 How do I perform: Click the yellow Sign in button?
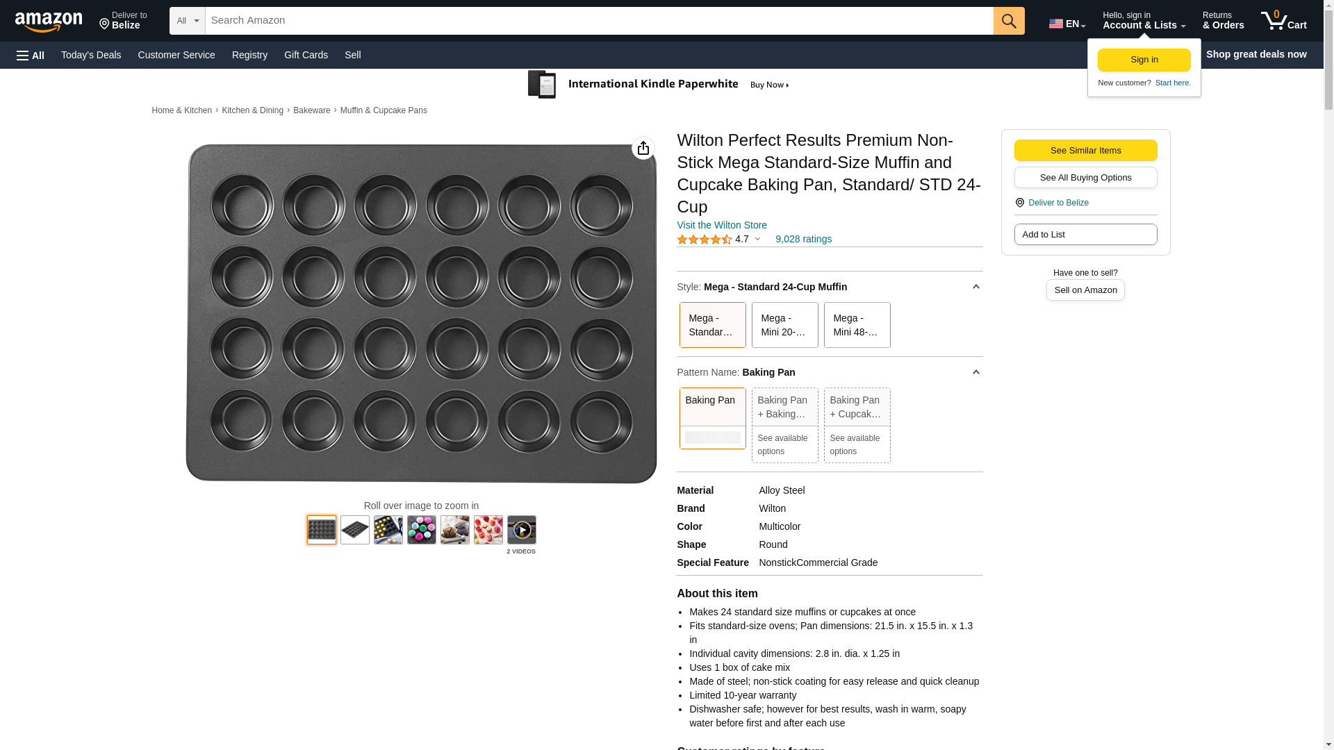pyautogui.click(x=1144, y=60)
